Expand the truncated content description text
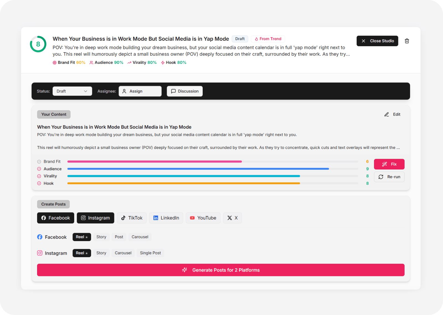 (398, 148)
